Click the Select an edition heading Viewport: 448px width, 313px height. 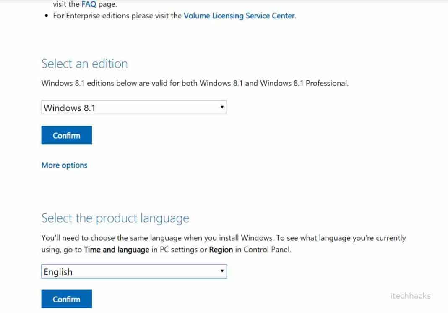tap(84, 64)
